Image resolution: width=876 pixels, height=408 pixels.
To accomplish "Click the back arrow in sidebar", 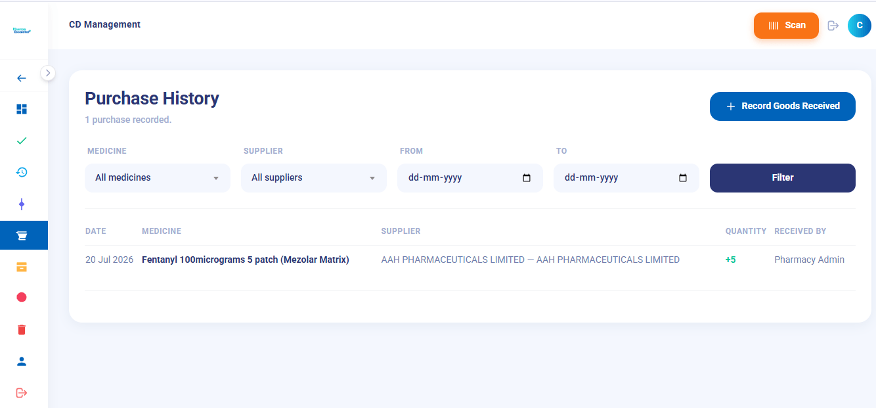I will [22, 78].
